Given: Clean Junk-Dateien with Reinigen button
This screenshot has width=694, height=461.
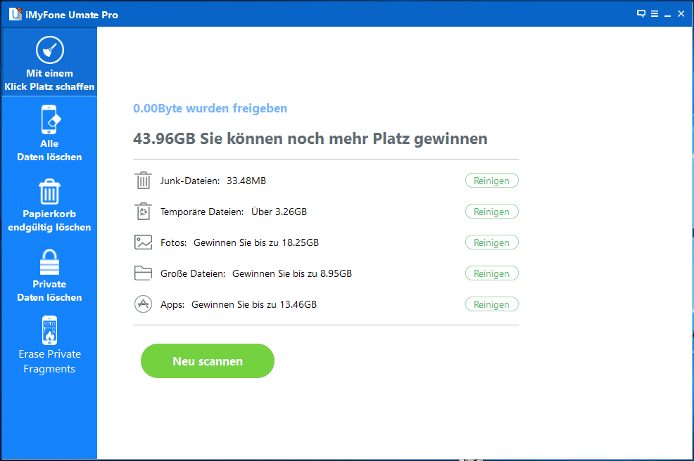Looking at the screenshot, I should pos(491,181).
